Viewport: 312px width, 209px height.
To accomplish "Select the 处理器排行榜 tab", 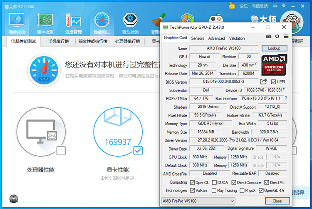I will (128, 41).
